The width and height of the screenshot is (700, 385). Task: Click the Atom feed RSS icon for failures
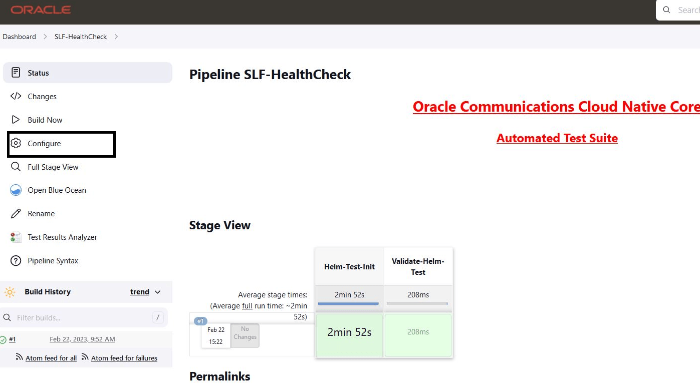point(85,357)
